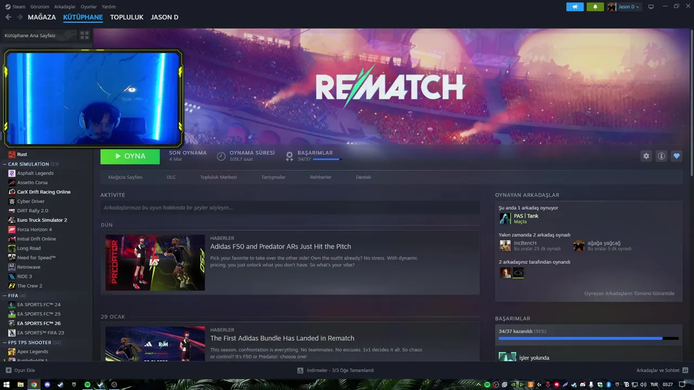Open IncBencH friend avatar
Image resolution: width=694 pixels, height=390 pixels.
click(505, 245)
